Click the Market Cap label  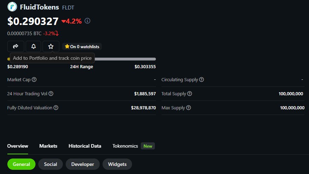pyautogui.click(x=19, y=79)
